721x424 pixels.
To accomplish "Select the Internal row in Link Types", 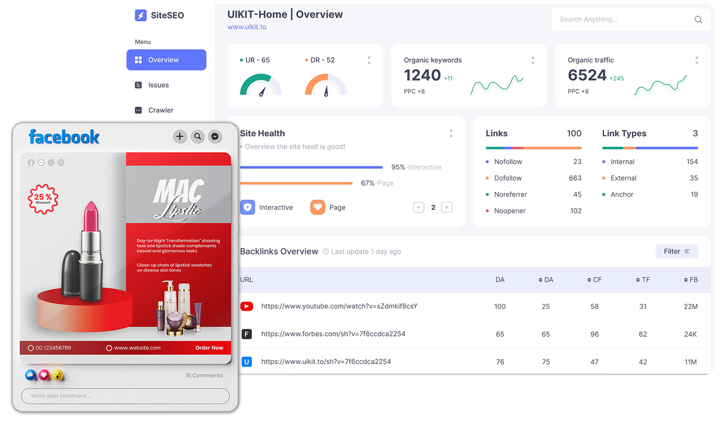I will coord(650,162).
